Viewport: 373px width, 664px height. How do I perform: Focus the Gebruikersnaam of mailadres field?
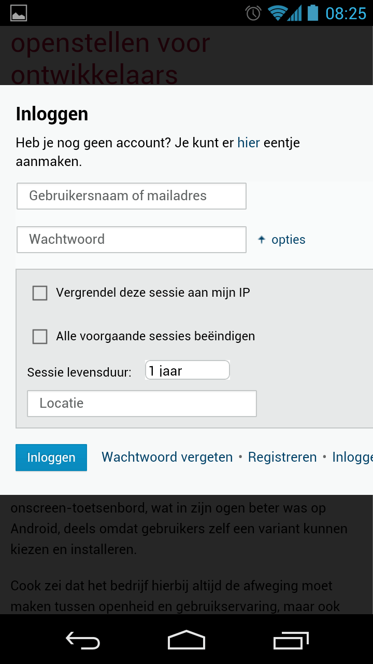pos(132,196)
